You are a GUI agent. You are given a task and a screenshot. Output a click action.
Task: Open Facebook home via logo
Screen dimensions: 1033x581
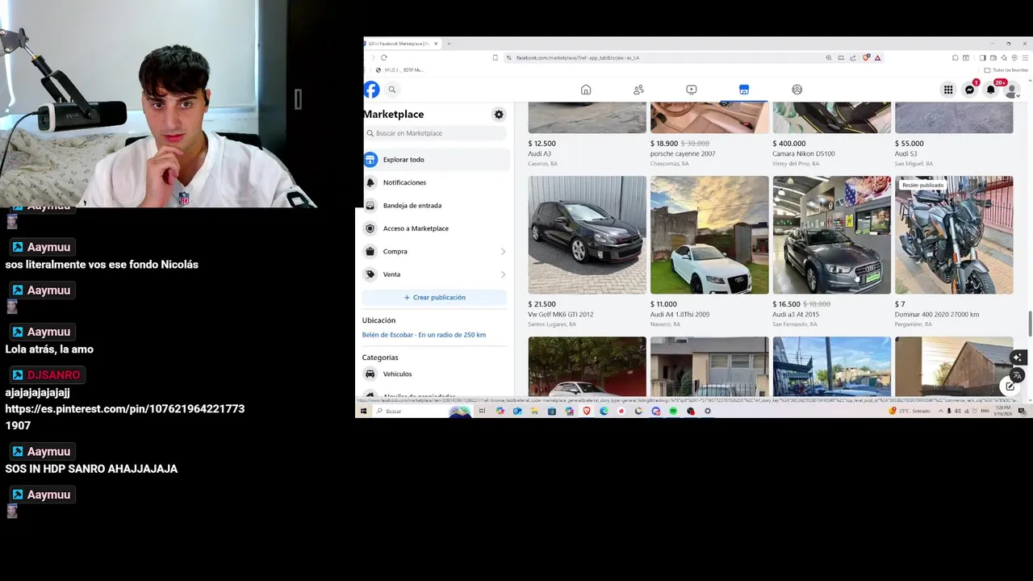(371, 90)
